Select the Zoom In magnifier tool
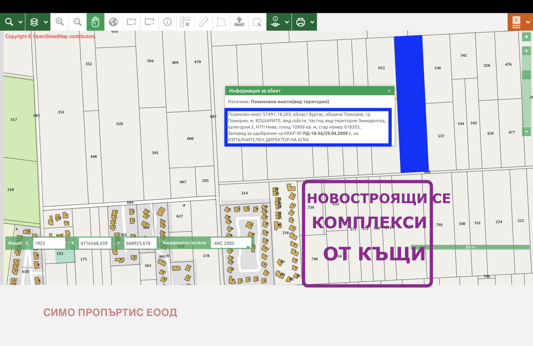 [x=60, y=22]
